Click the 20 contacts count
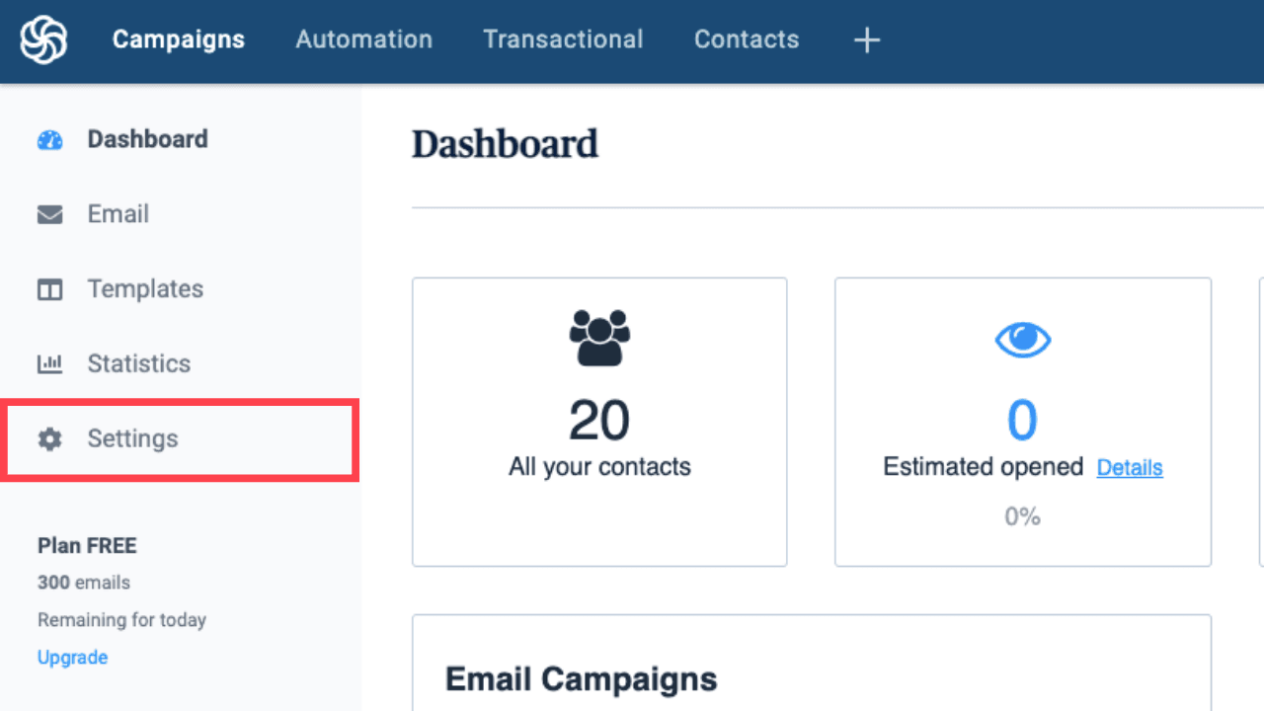Image resolution: width=1264 pixels, height=711 pixels. 599,421
